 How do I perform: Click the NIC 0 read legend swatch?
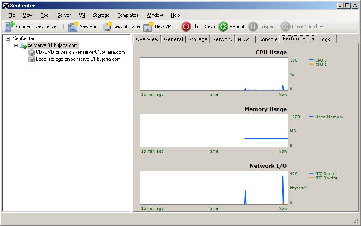[x=311, y=173]
